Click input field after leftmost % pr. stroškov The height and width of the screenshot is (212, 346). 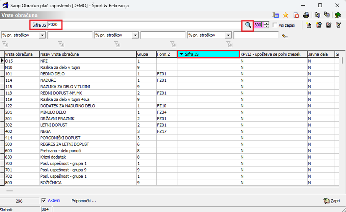click(70, 35)
